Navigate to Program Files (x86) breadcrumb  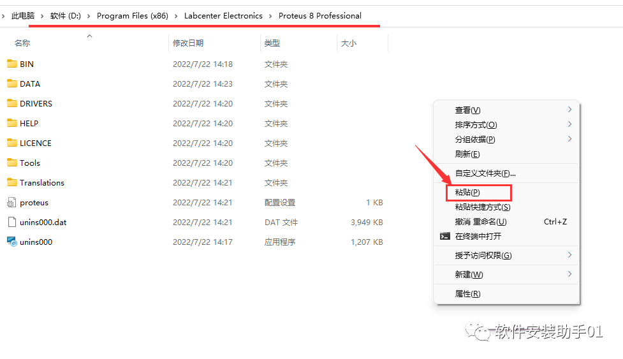[132, 16]
